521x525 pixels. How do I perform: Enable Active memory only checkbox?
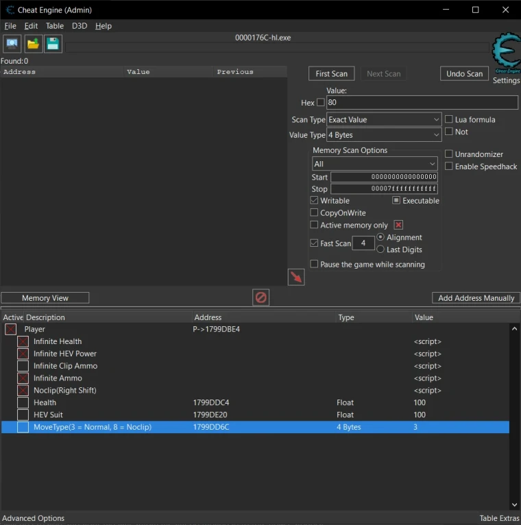click(314, 225)
